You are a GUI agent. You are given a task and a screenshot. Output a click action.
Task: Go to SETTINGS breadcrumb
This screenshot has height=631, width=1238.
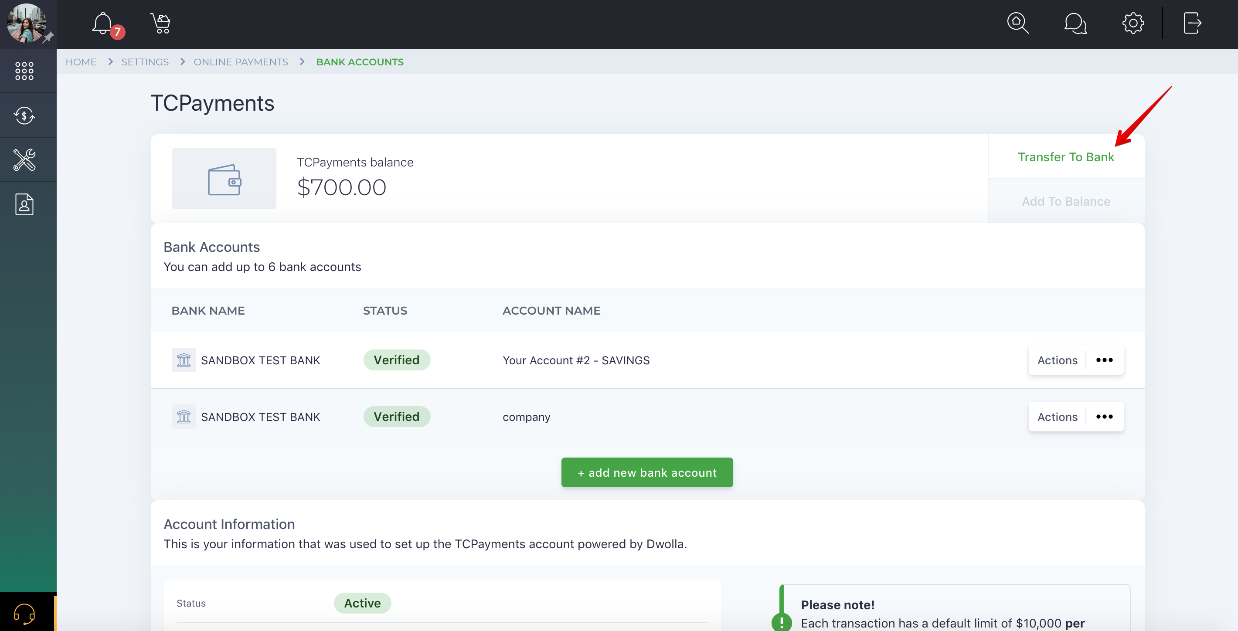point(145,62)
